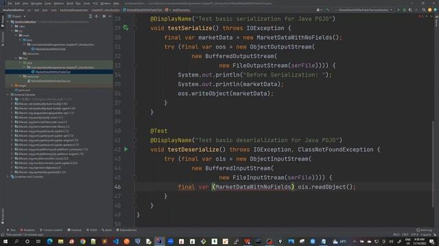
Task: Open Windows taskbar search
Action: 16,241
